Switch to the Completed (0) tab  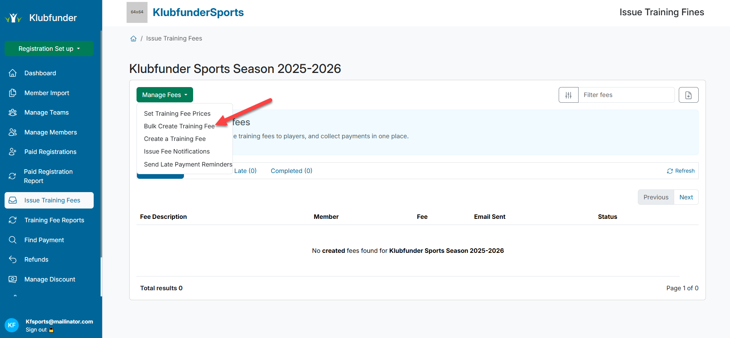(291, 171)
